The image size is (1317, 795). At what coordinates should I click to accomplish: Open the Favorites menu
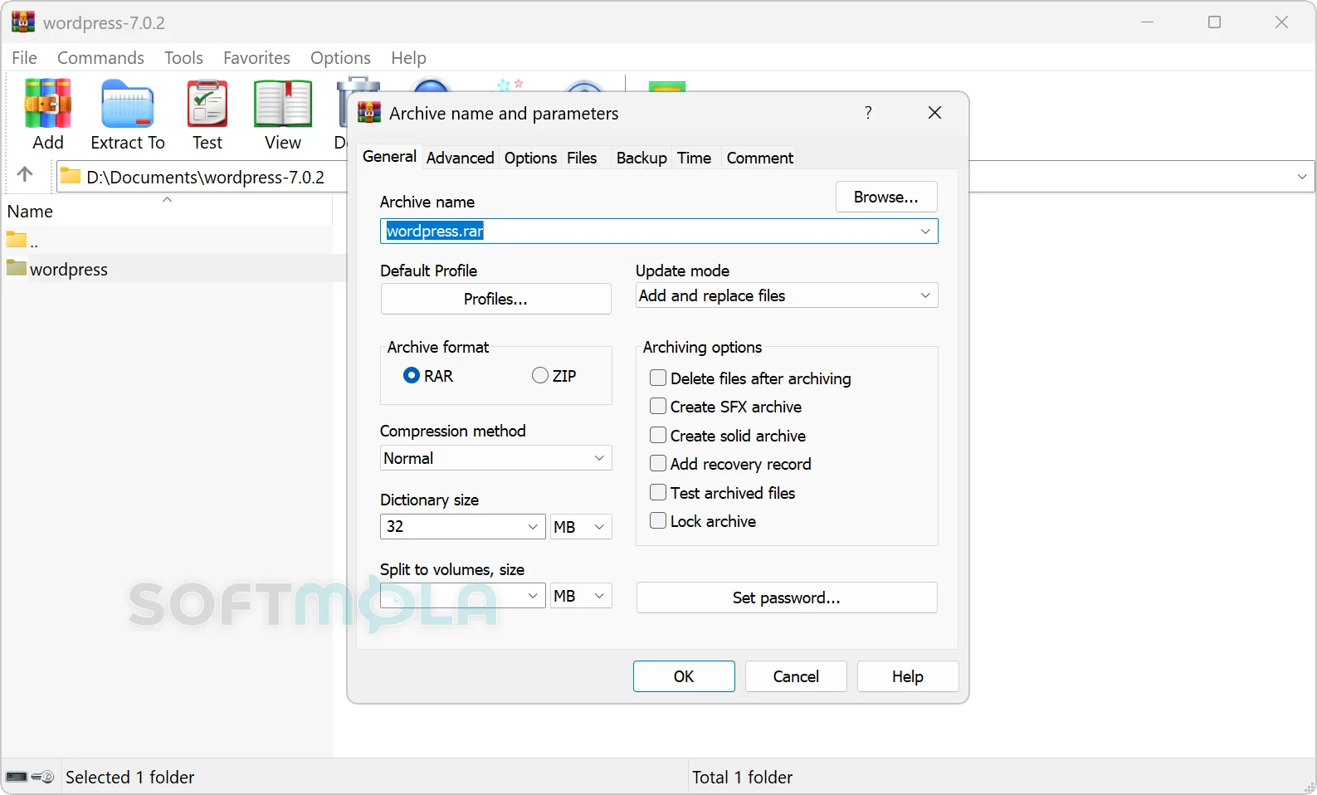pos(256,57)
